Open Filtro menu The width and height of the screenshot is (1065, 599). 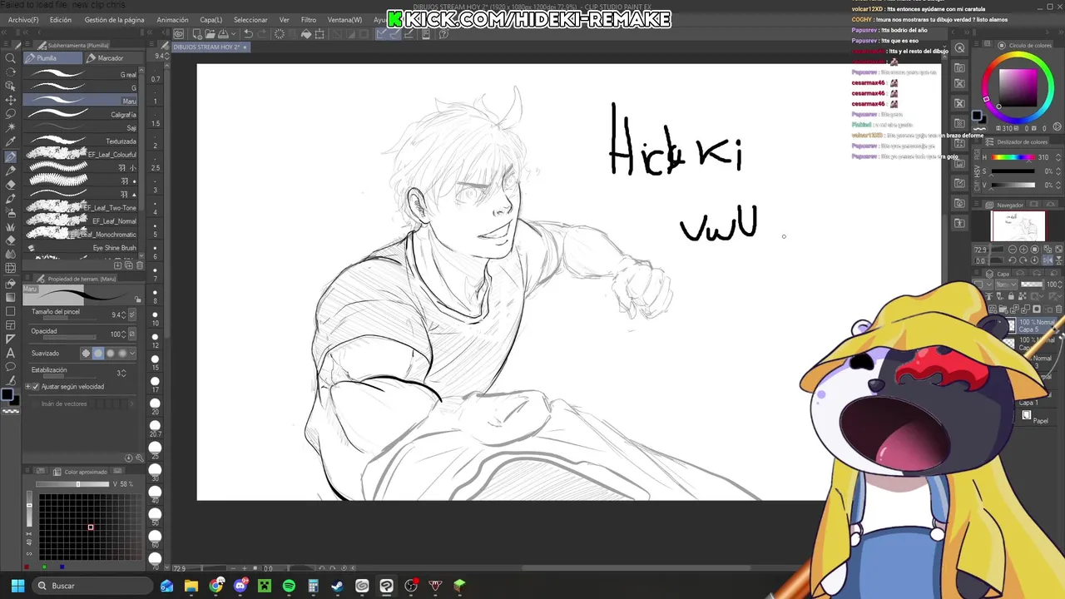[309, 20]
